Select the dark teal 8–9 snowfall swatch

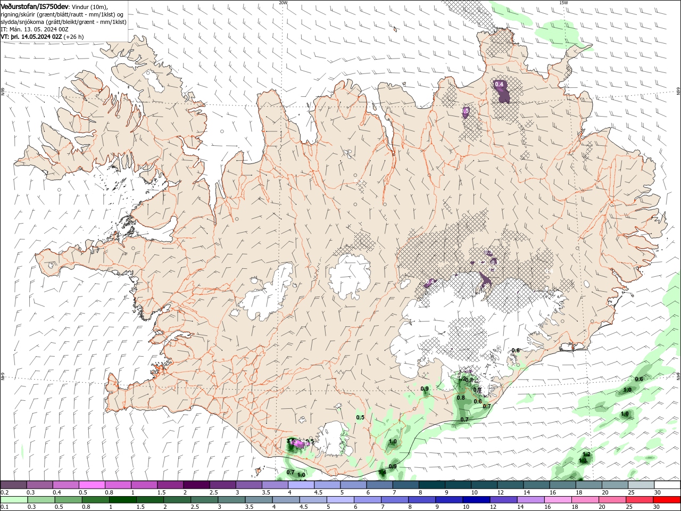431,485
